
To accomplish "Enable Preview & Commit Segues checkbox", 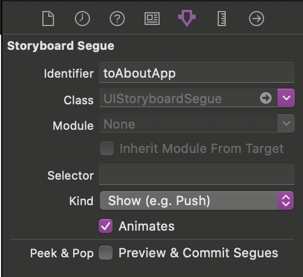I will point(106,253).
